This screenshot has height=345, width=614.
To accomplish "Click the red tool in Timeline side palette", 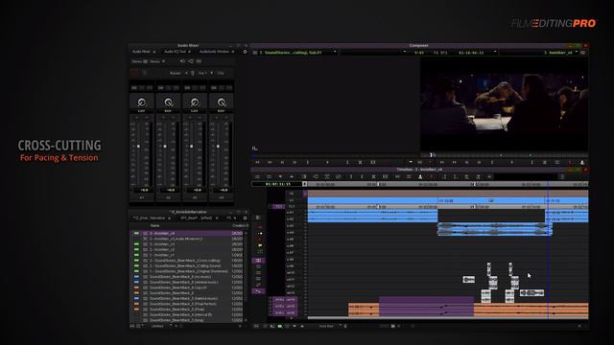I will point(259,227).
